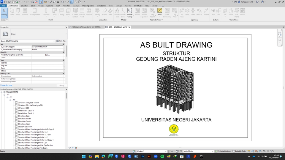Screen dimensions: 285x160
Task: Toggle checkbox for Elevation: East
Action: tap(16, 116)
